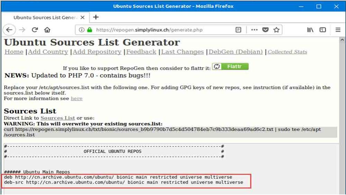Open the Firefox hamburger menu

338,29
